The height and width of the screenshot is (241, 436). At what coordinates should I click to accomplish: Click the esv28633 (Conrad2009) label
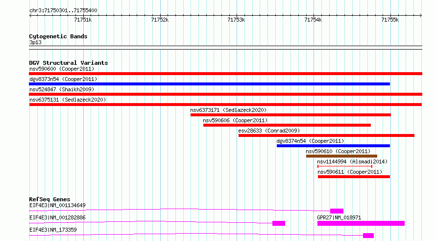269,131
